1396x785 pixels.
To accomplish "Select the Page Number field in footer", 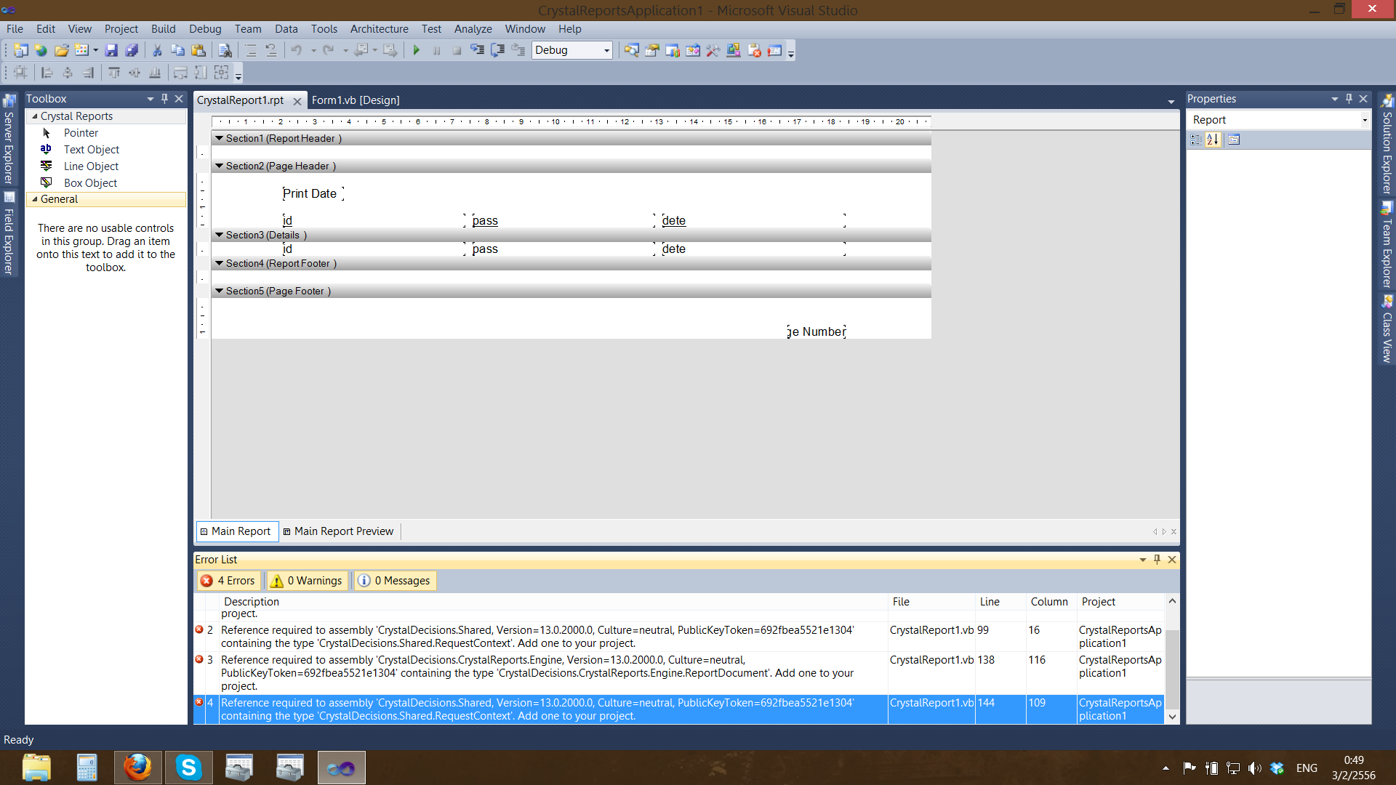I will 817,331.
